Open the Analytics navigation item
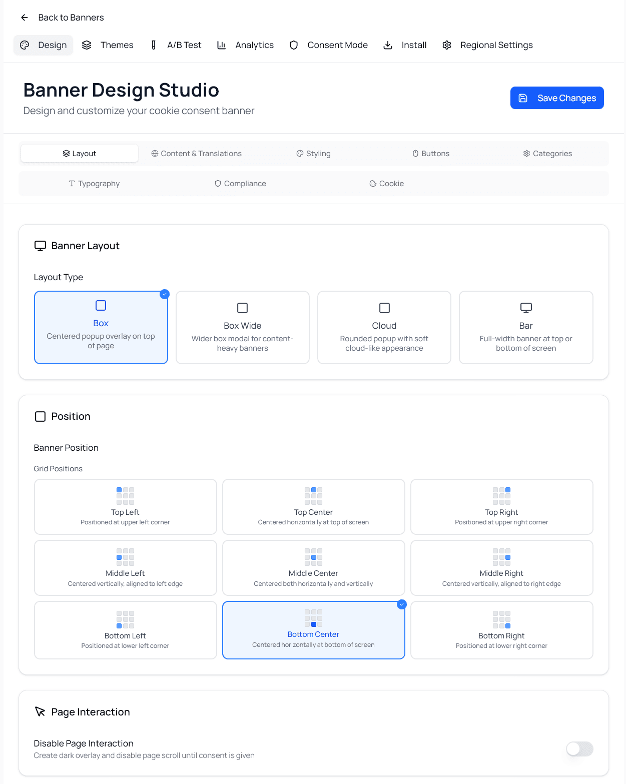Screen dimensions: 626x784 tap(245, 45)
